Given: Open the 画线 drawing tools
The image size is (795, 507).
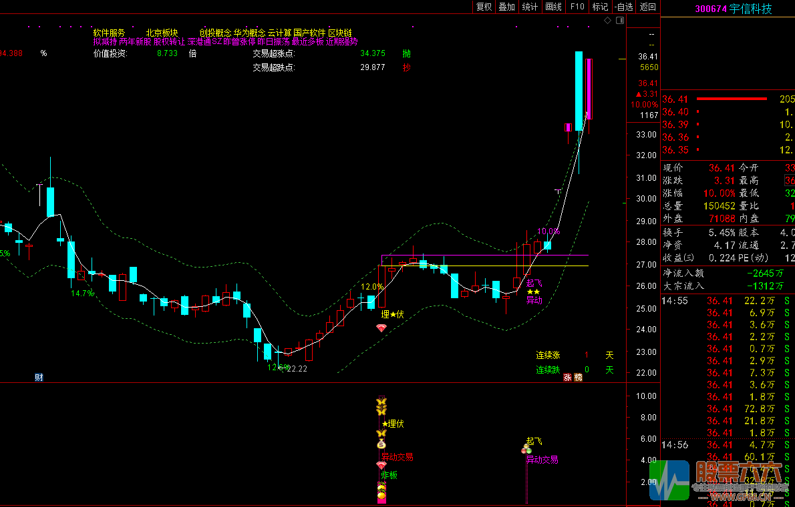Looking at the screenshot, I should click(553, 7).
